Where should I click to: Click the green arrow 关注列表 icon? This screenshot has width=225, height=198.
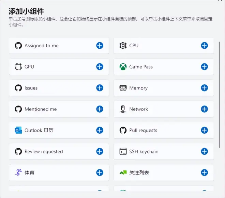[x=123, y=172]
